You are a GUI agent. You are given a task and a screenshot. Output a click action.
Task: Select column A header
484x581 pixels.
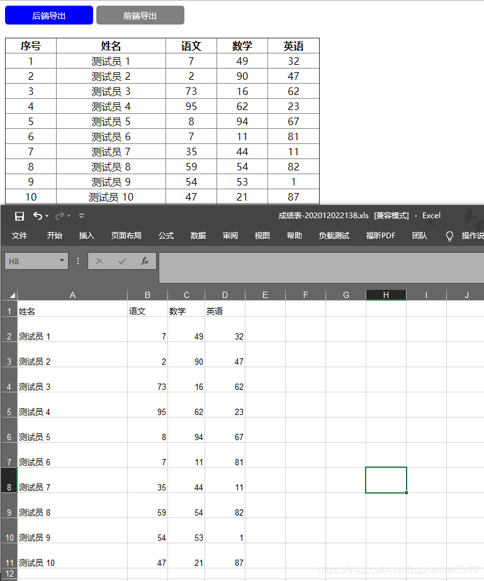pyautogui.click(x=72, y=295)
